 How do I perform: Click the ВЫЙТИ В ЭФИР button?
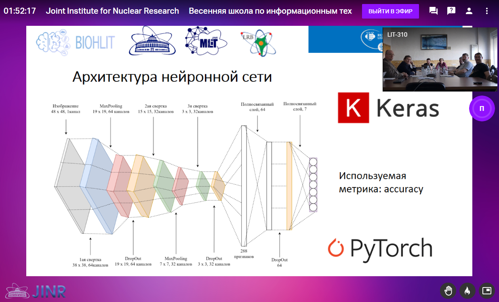tap(390, 11)
